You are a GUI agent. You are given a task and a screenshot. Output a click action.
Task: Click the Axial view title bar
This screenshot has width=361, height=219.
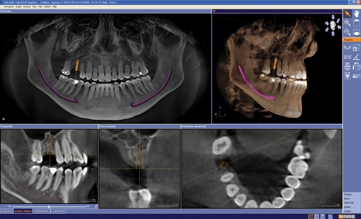262,126
